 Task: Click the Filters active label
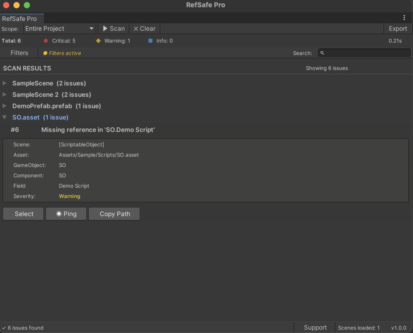[x=65, y=53]
